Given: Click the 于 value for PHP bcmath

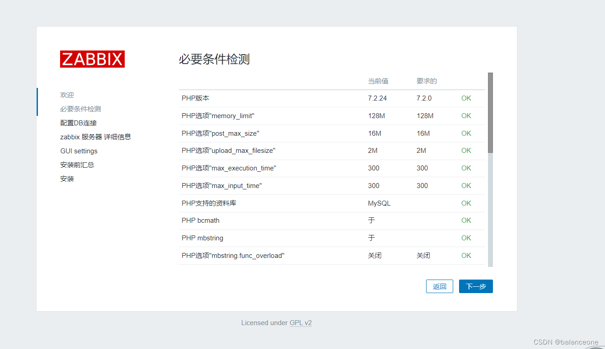Looking at the screenshot, I should point(371,220).
